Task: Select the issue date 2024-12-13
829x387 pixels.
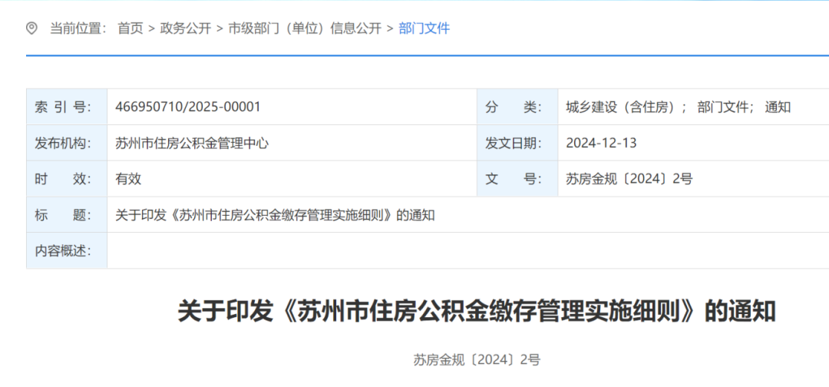Action: tap(601, 143)
